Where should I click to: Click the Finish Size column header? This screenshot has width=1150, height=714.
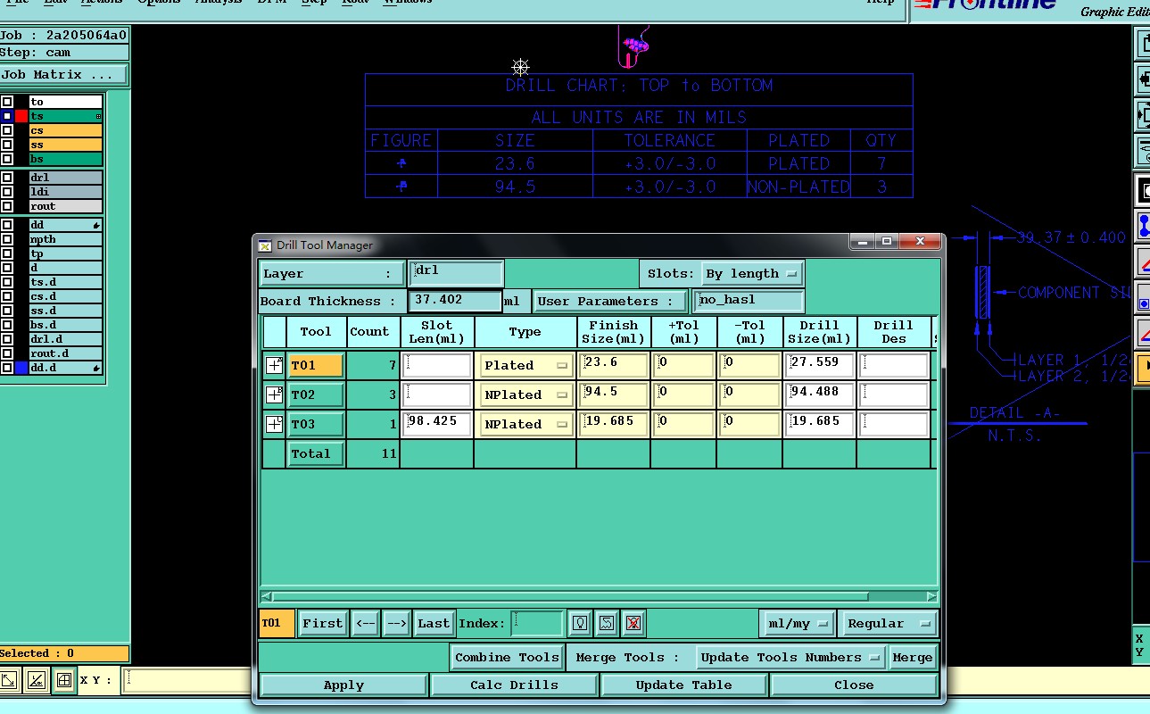pyautogui.click(x=613, y=332)
